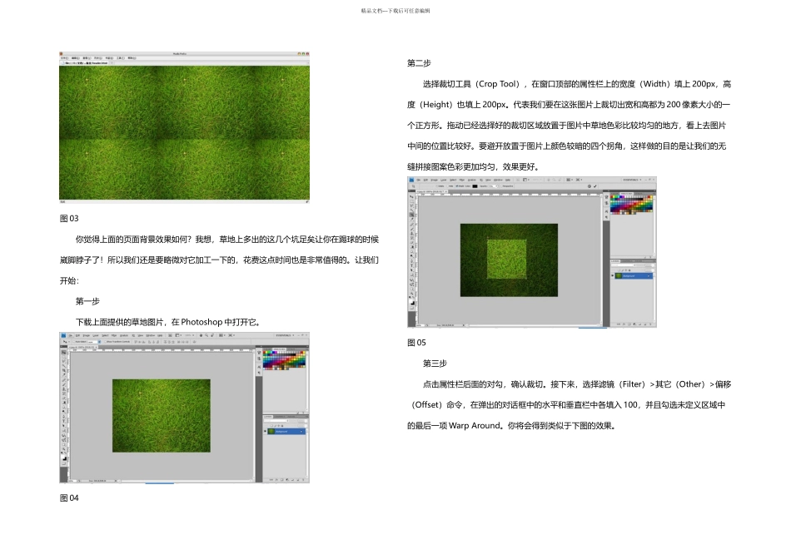The image size is (791, 559).
Task: Click the trash icon in figure 04 Layers panel
Action: pos(303,480)
